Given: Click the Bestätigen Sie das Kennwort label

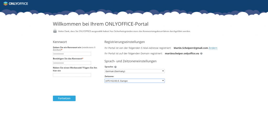Looking at the screenshot, I should (68, 59).
